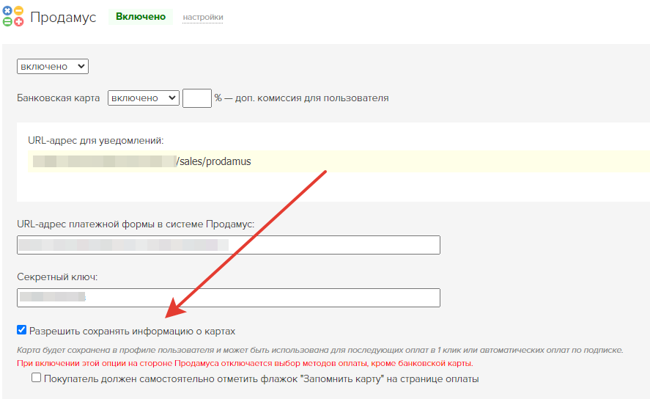Click the Продамус heading text
This screenshot has width=650, height=399.
click(63, 18)
